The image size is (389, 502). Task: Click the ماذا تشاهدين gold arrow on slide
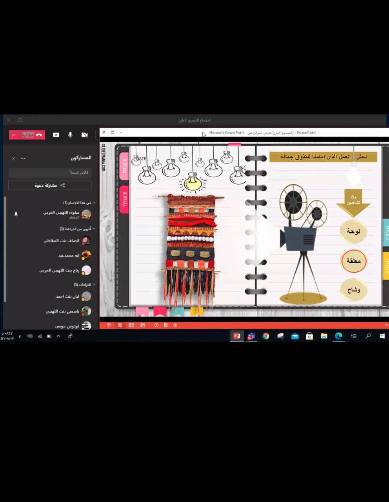(x=353, y=203)
